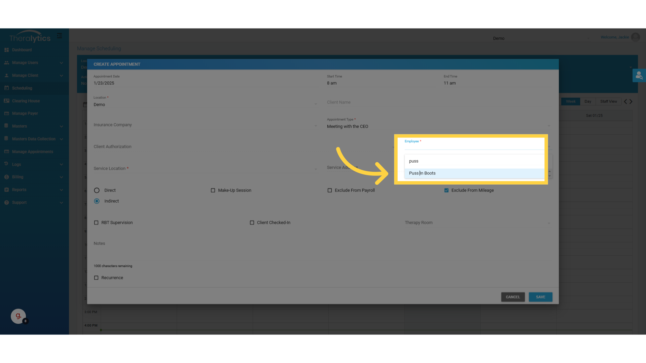
Task: Click the Support help icon
Action: [6, 202]
